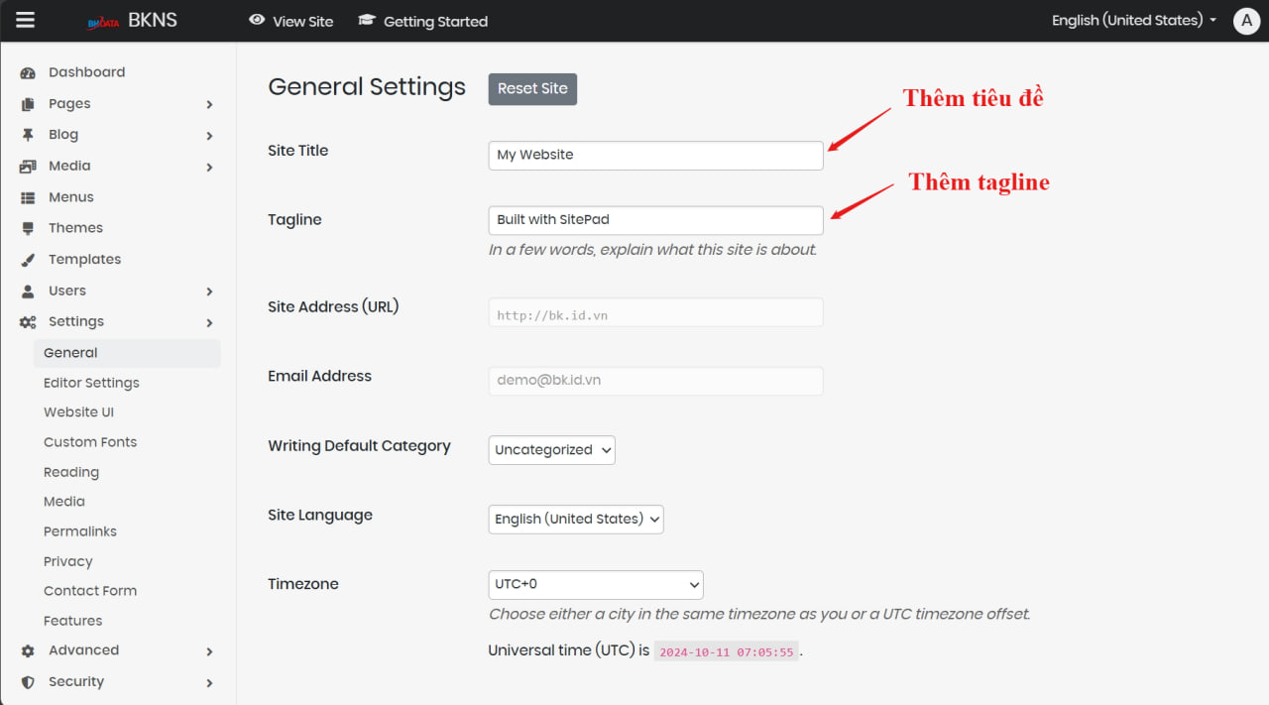Expand the Pages submenu chevron
1269x705 pixels.
(x=209, y=104)
